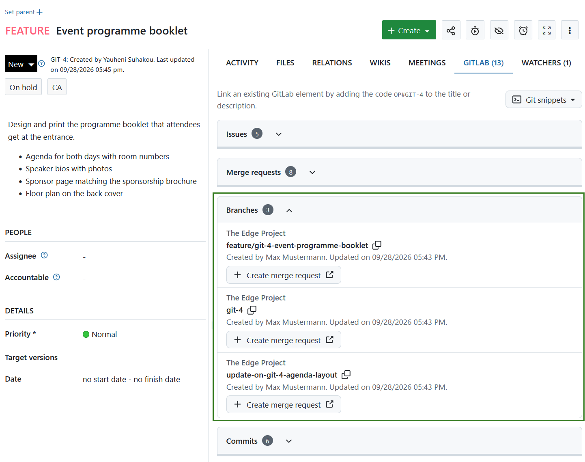Screen dimensions: 585x462
Task: Collapse the Branches section
Action: (x=289, y=210)
